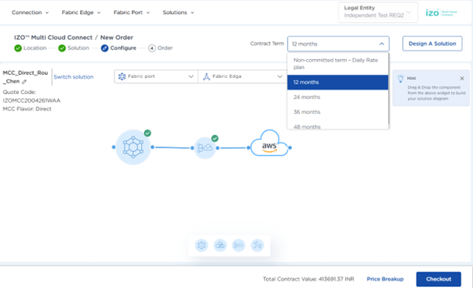This screenshot has height=288, width=473.
Task: Select the 12 months option
Action: pos(338,82)
